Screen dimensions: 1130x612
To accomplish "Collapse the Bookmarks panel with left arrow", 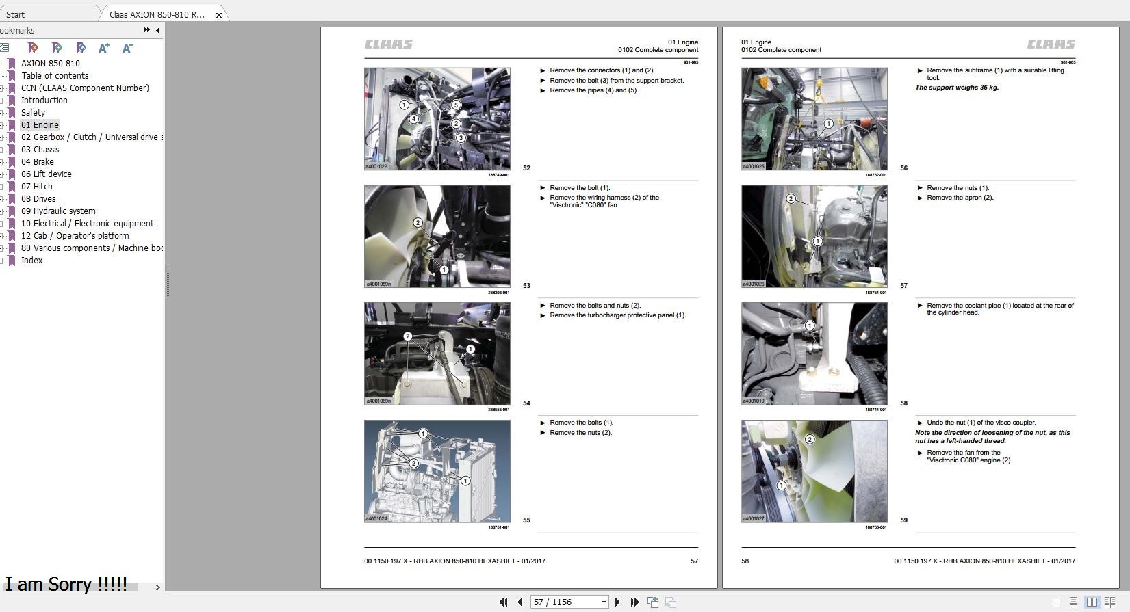I will [158, 30].
